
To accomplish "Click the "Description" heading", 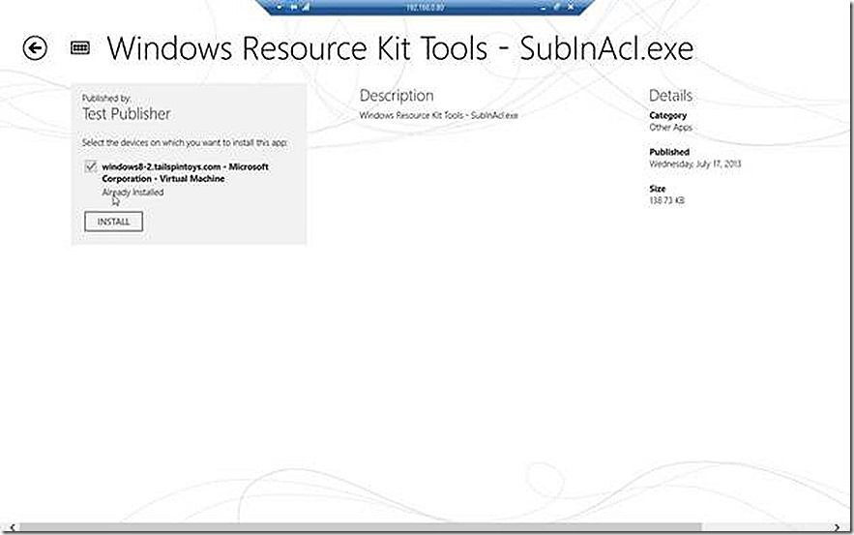I will pyautogui.click(x=397, y=96).
